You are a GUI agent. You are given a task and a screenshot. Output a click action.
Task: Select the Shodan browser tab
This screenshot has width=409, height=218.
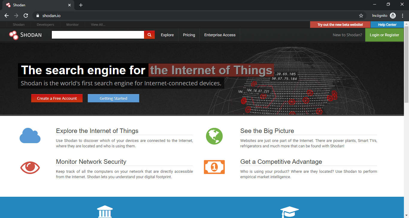point(39,5)
